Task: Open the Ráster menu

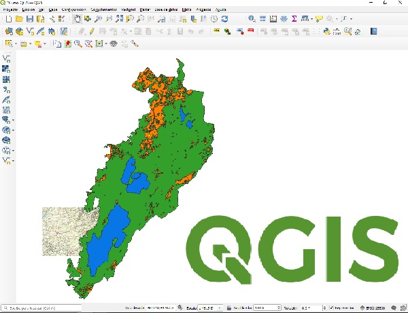Action: coord(145,10)
